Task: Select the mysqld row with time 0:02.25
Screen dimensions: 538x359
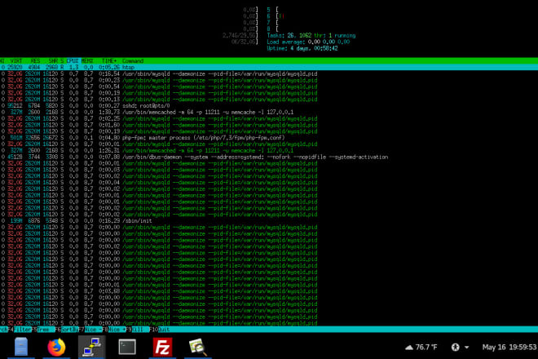Action: click(269, 118)
